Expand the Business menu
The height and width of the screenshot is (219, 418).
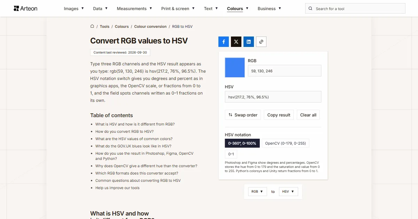[x=269, y=9]
